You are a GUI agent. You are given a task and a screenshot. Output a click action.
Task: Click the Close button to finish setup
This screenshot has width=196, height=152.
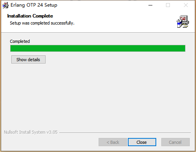coord(142,142)
